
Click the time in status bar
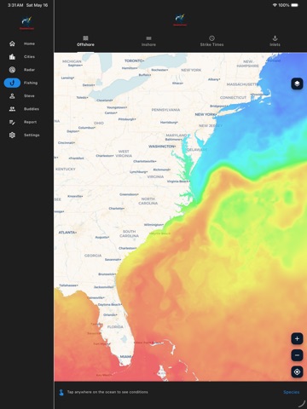pyautogui.click(x=15, y=5)
